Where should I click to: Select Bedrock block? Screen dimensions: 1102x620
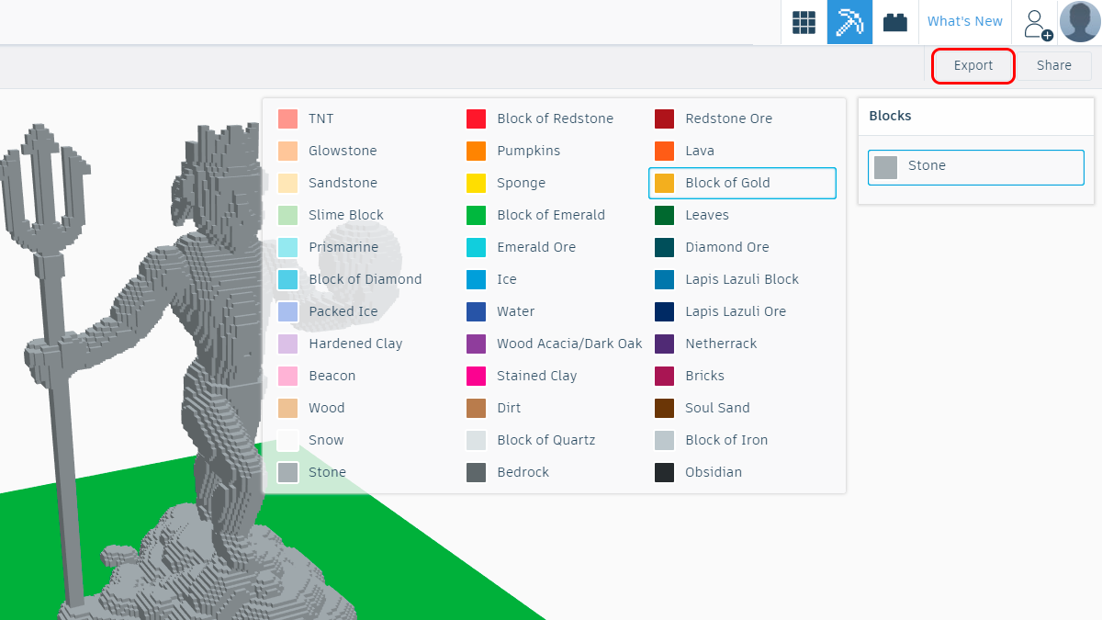554,472
